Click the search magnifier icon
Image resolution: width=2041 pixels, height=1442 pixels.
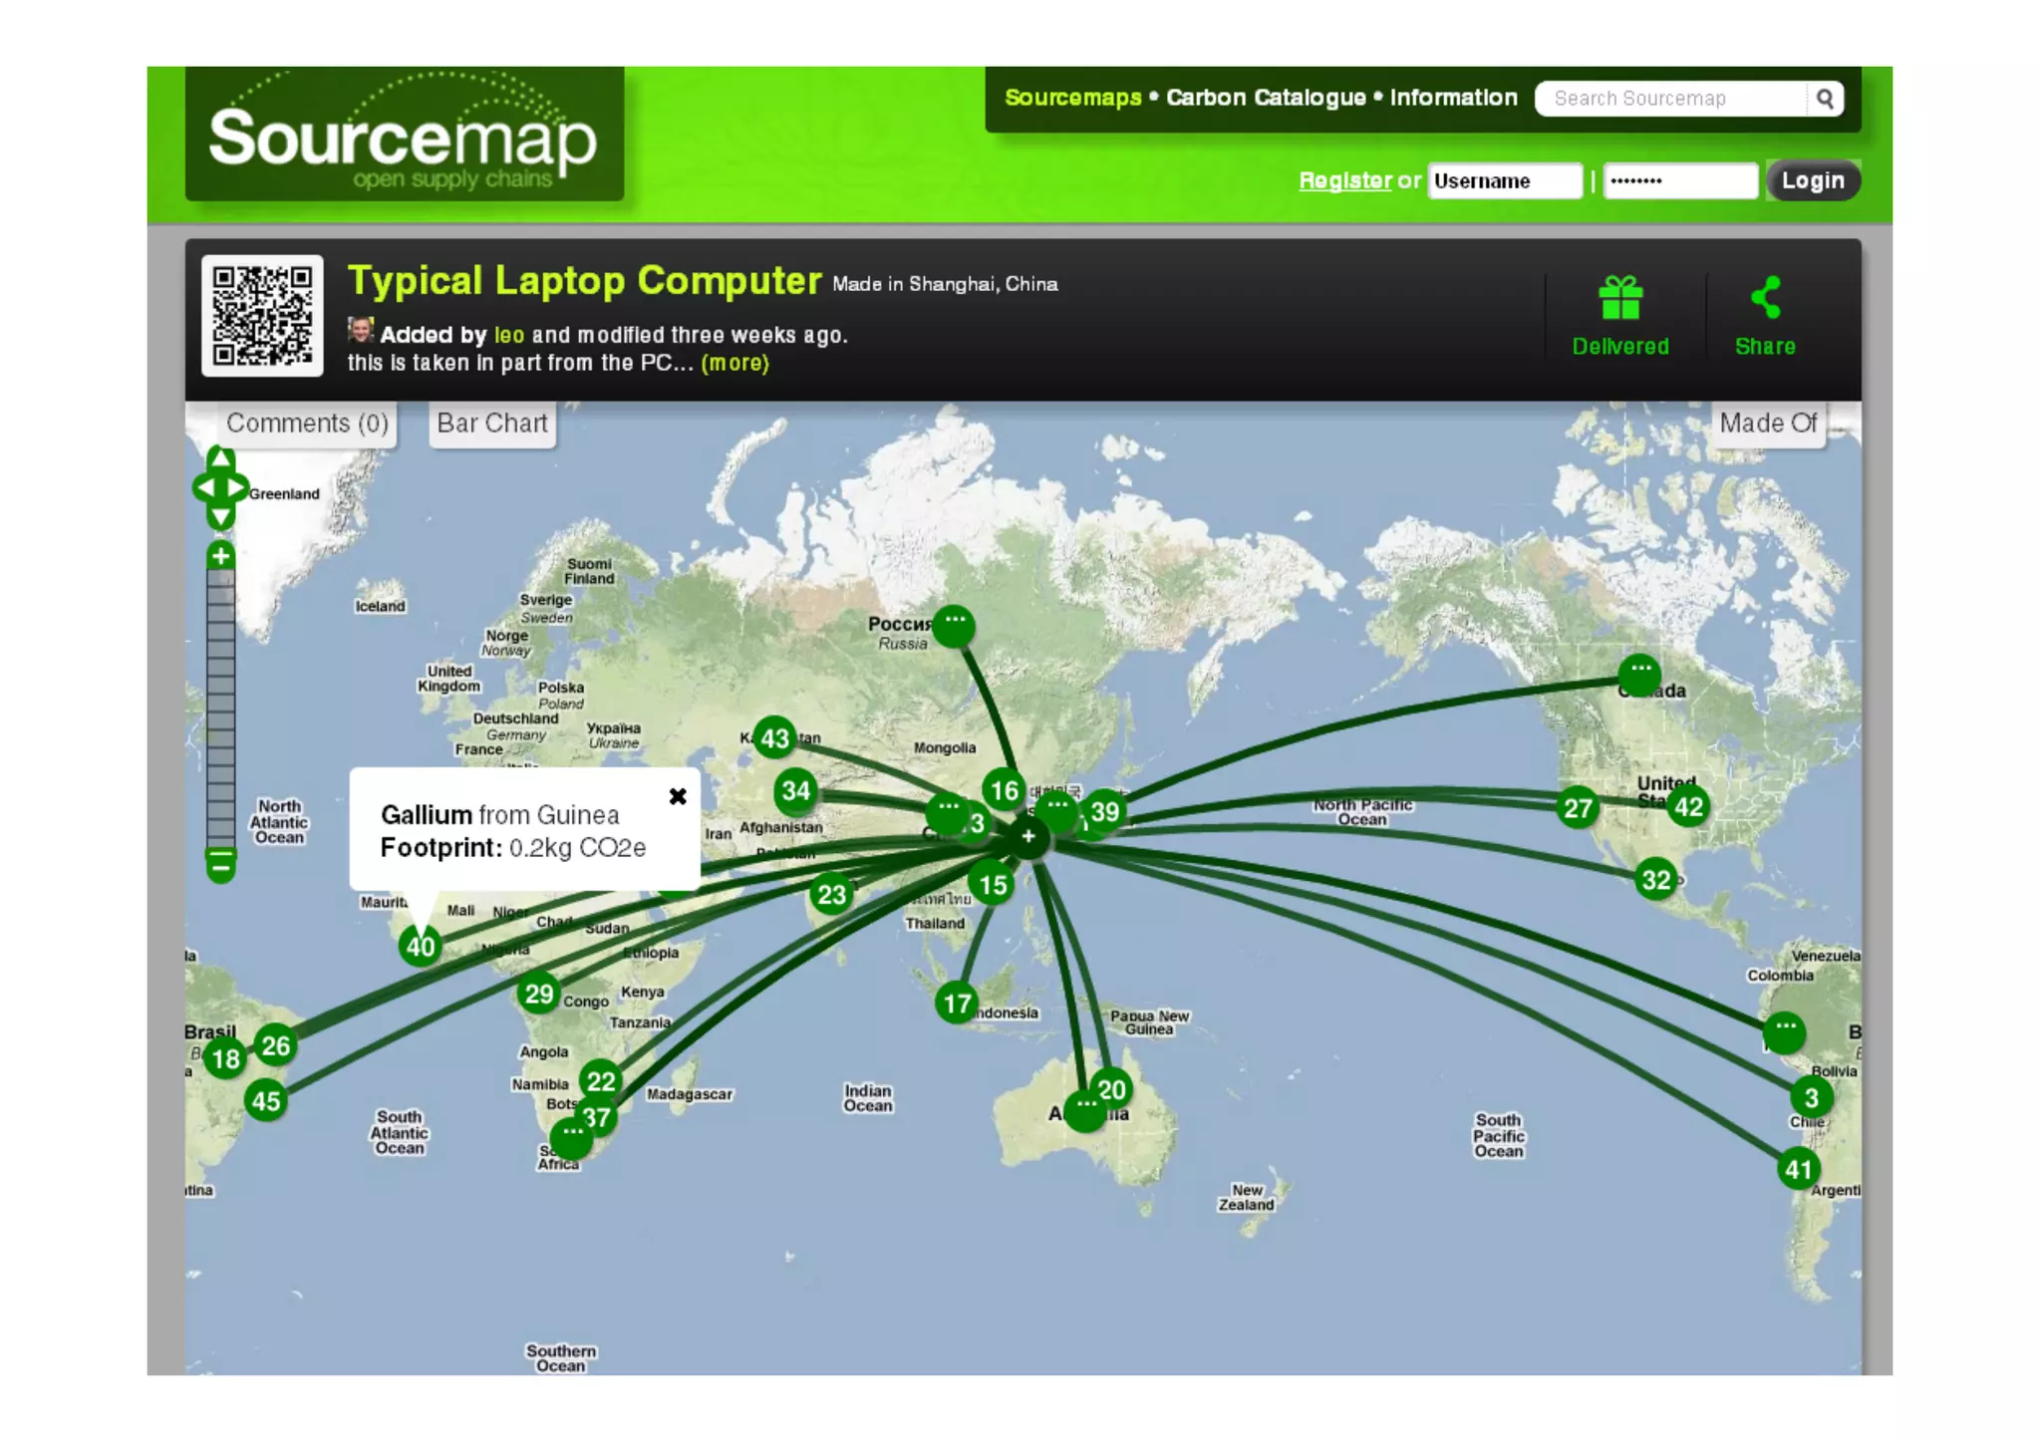1825,99
